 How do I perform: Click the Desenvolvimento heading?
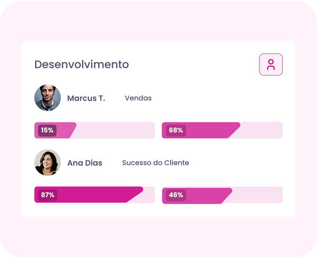(82, 64)
